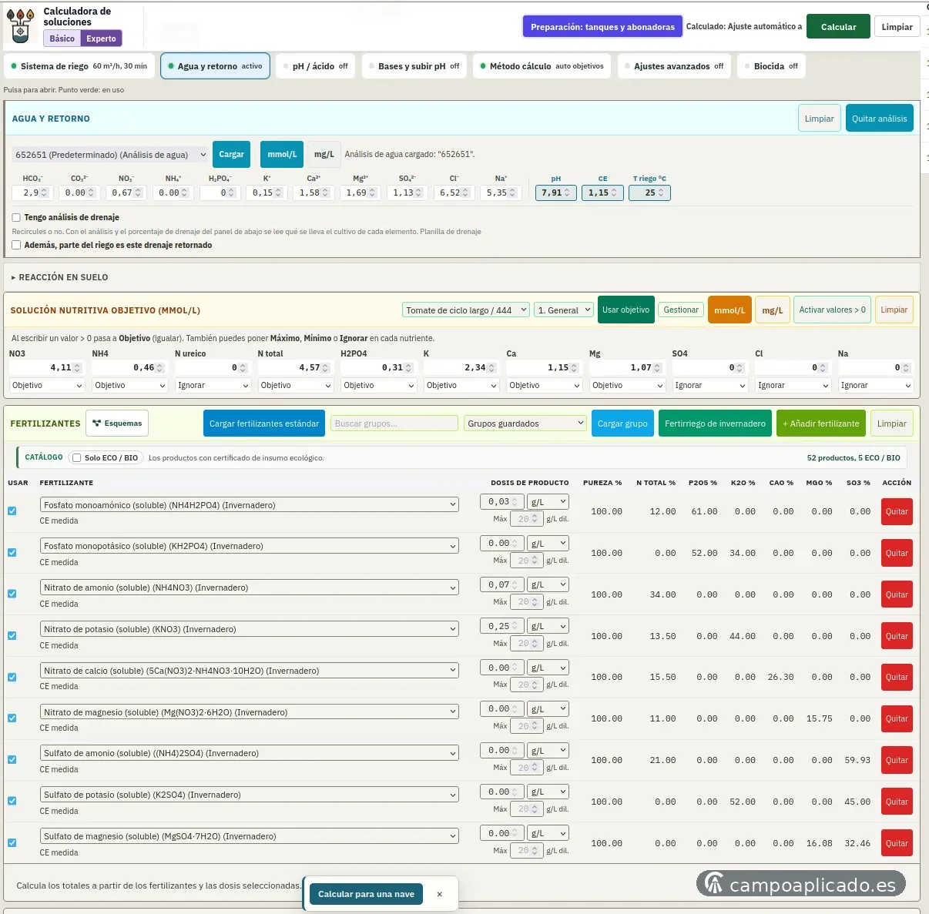929x914 pixels.
Task: Enable drenaje retornado en el riego checkbox
Action: [x=16, y=246]
